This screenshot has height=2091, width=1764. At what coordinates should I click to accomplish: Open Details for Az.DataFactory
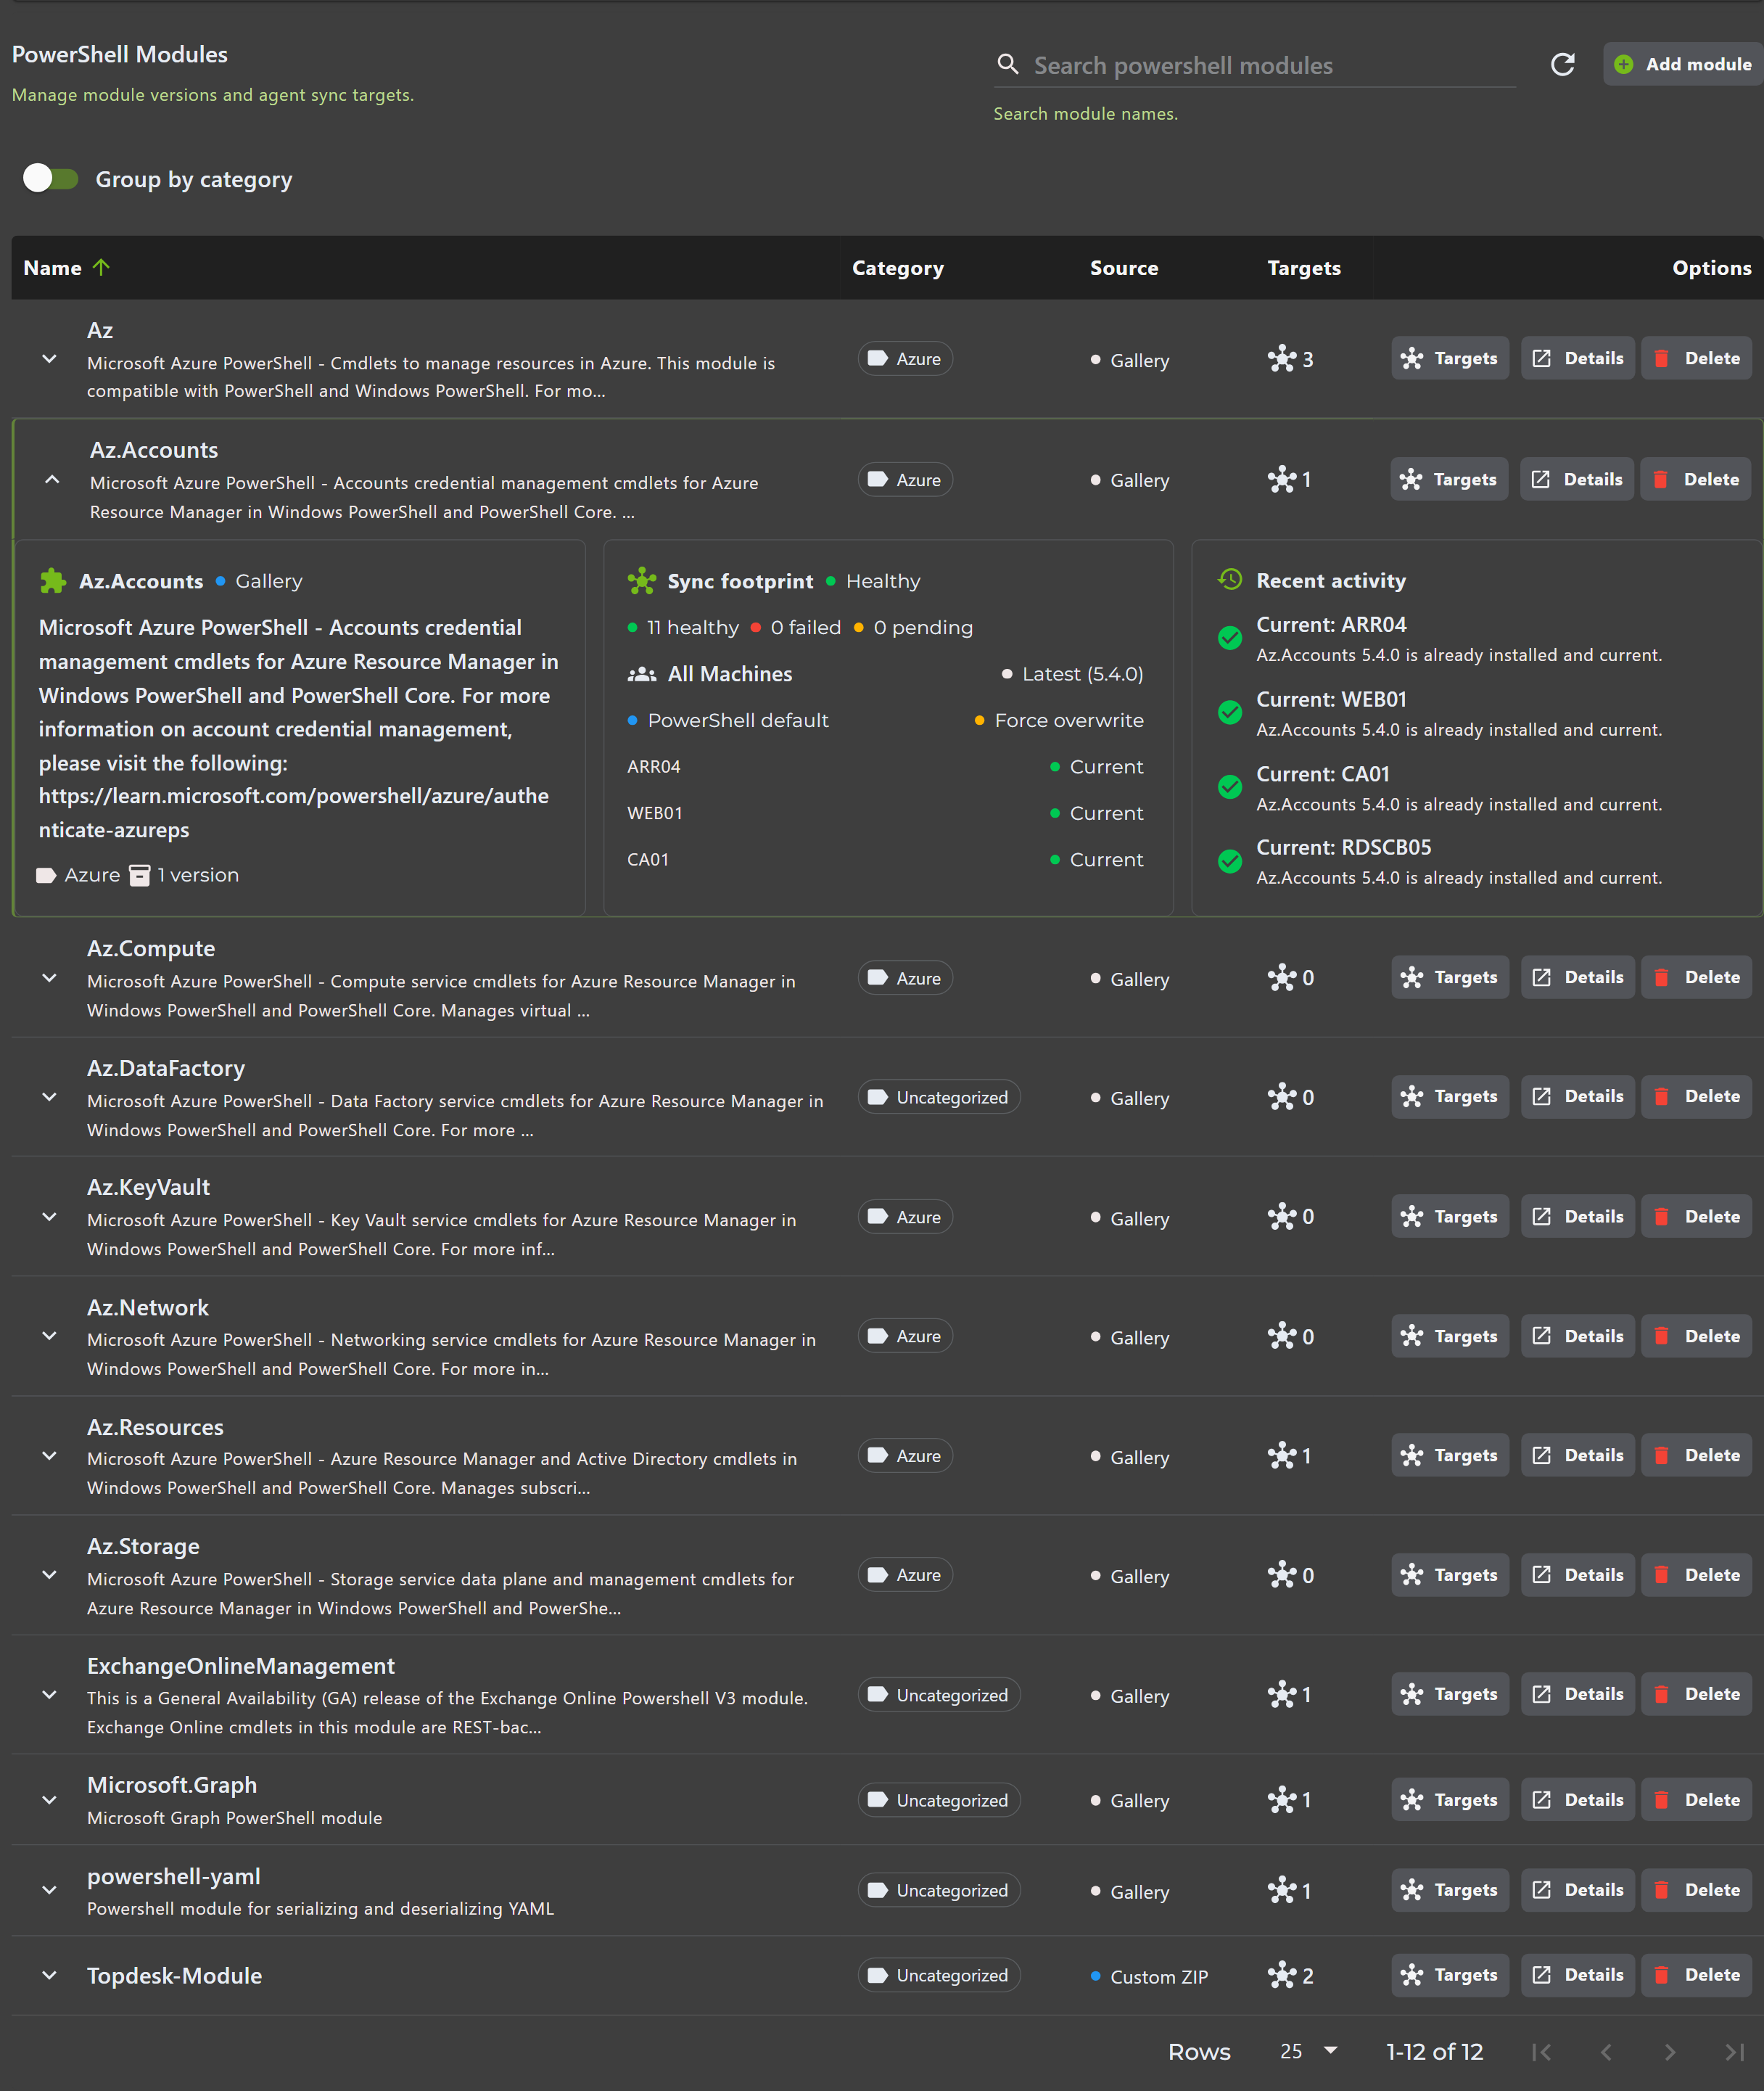tap(1577, 1096)
